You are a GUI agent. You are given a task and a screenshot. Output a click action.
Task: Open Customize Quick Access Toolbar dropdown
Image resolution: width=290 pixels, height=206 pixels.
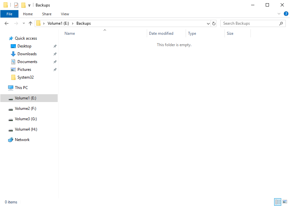29,6
